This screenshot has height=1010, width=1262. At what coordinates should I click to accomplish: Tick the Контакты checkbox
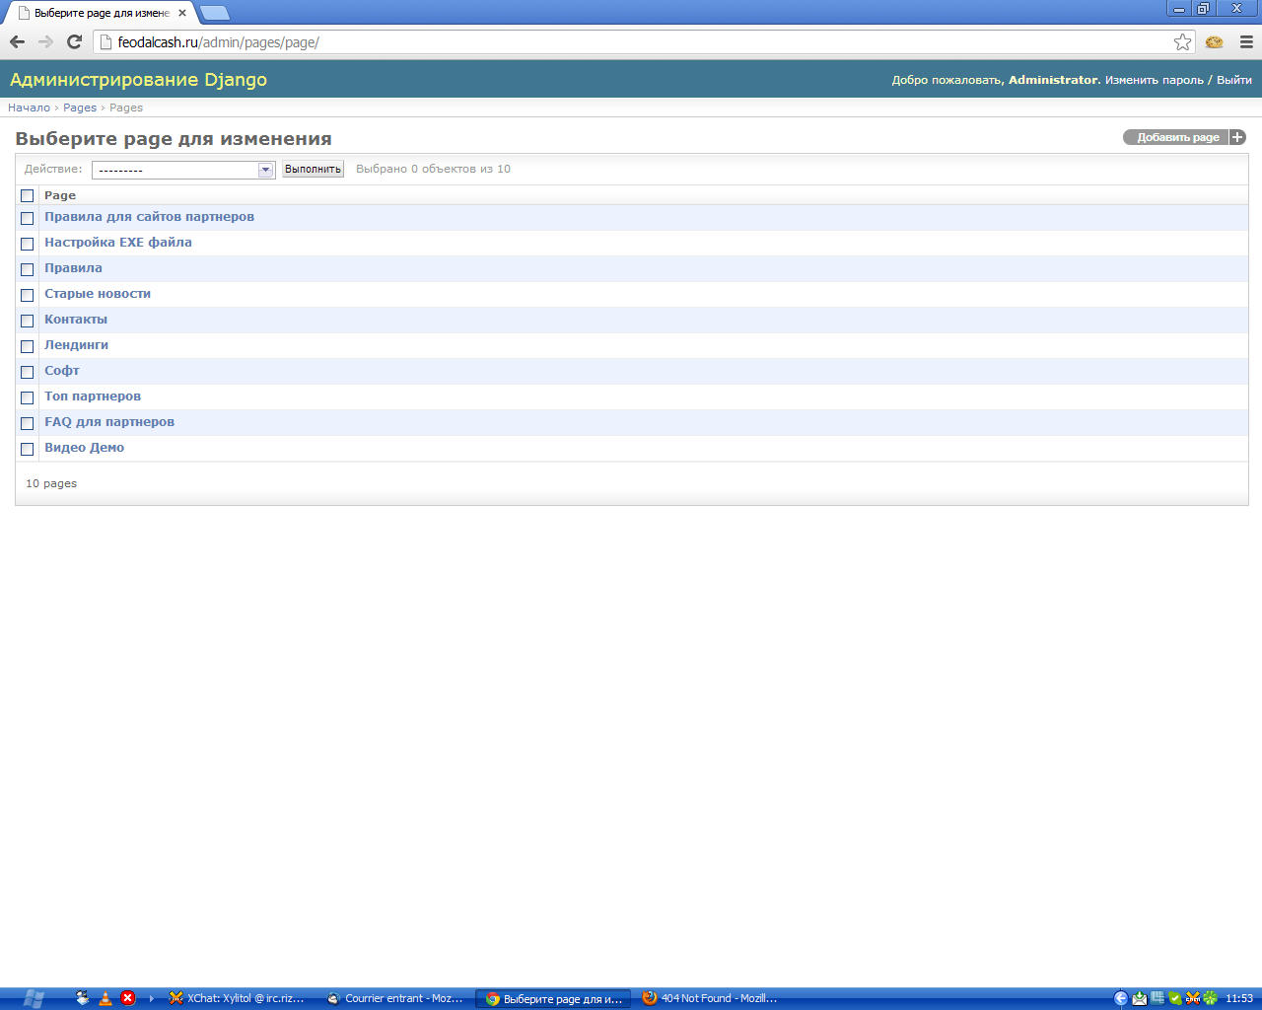click(27, 321)
